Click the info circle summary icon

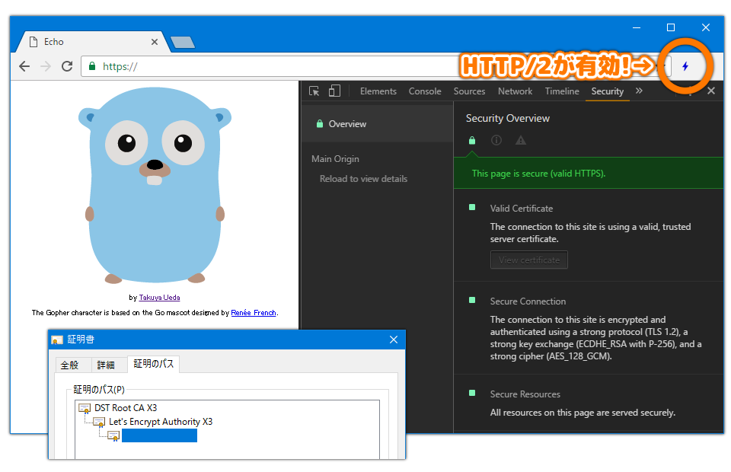[x=496, y=140]
